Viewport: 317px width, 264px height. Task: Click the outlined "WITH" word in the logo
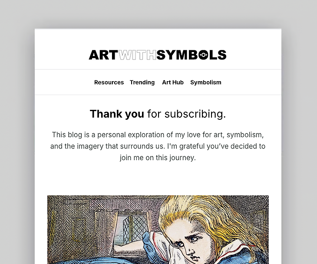[x=137, y=55]
